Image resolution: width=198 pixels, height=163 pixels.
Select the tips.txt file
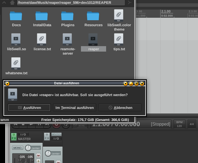pyautogui.click(x=119, y=42)
